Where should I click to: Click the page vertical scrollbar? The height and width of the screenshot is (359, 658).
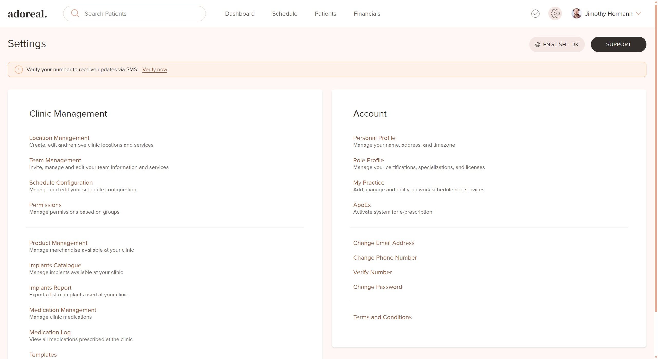tap(656, 154)
